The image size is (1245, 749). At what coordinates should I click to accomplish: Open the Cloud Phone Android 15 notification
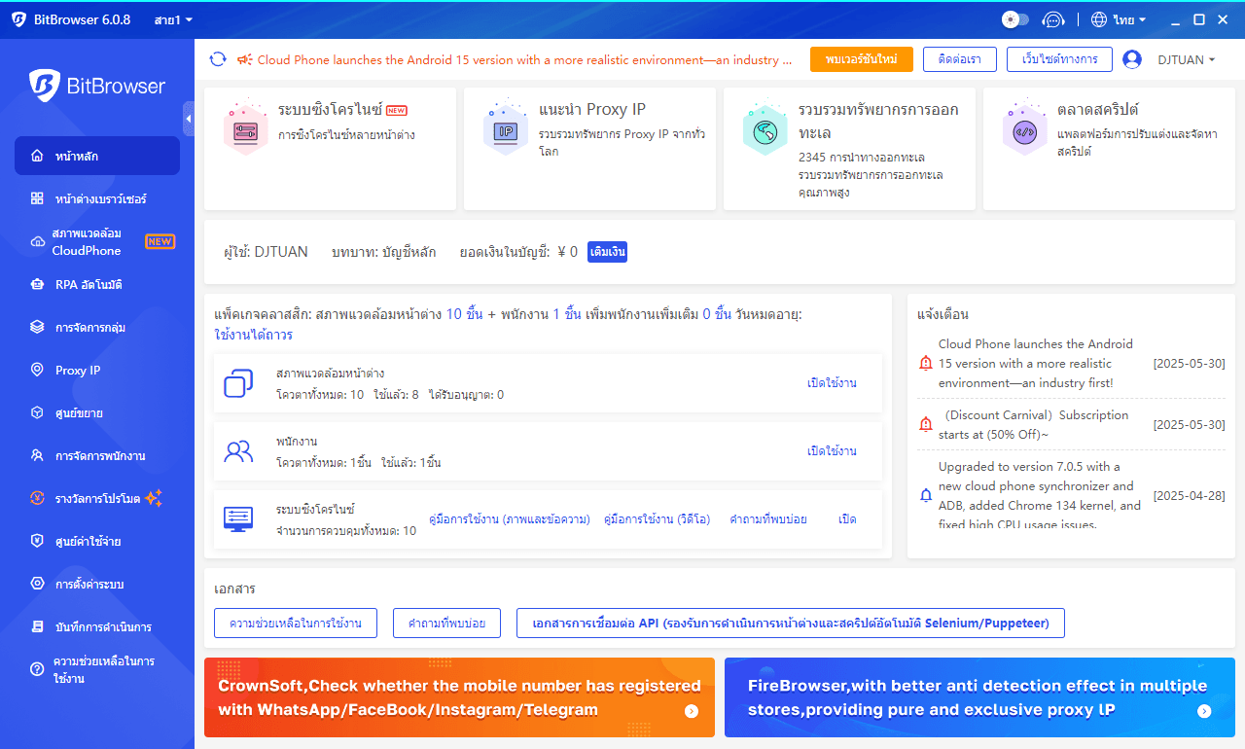(1072, 364)
